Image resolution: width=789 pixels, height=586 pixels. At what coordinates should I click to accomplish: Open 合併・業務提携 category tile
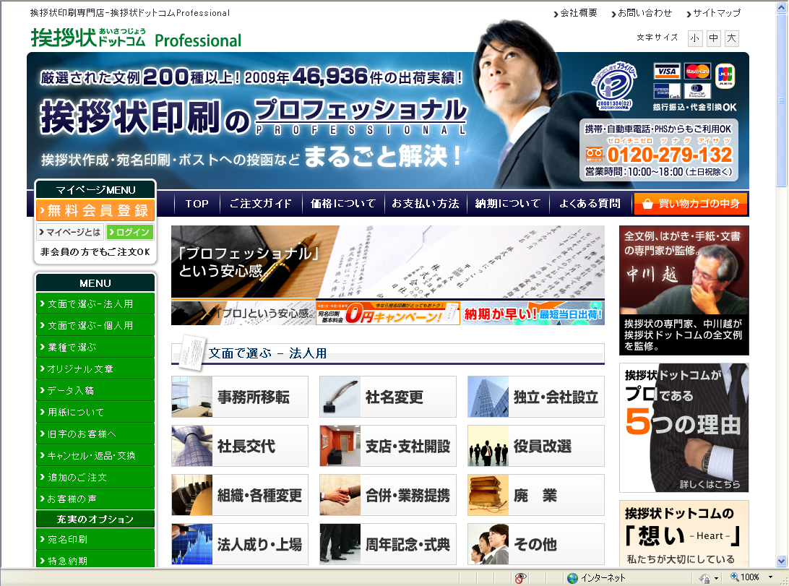387,495
